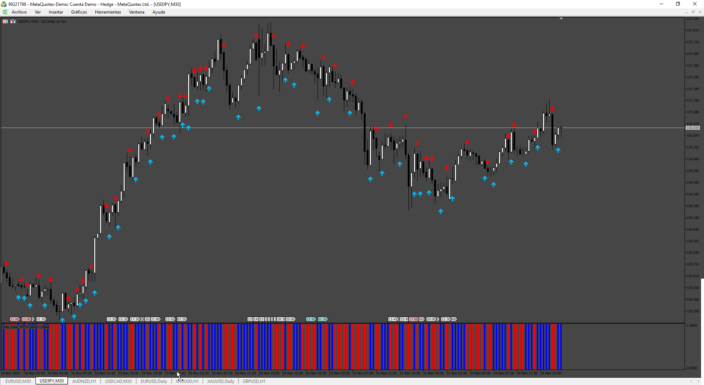Select the USDJPY,M30 chart tab
The width and height of the screenshot is (704, 385).
52,381
